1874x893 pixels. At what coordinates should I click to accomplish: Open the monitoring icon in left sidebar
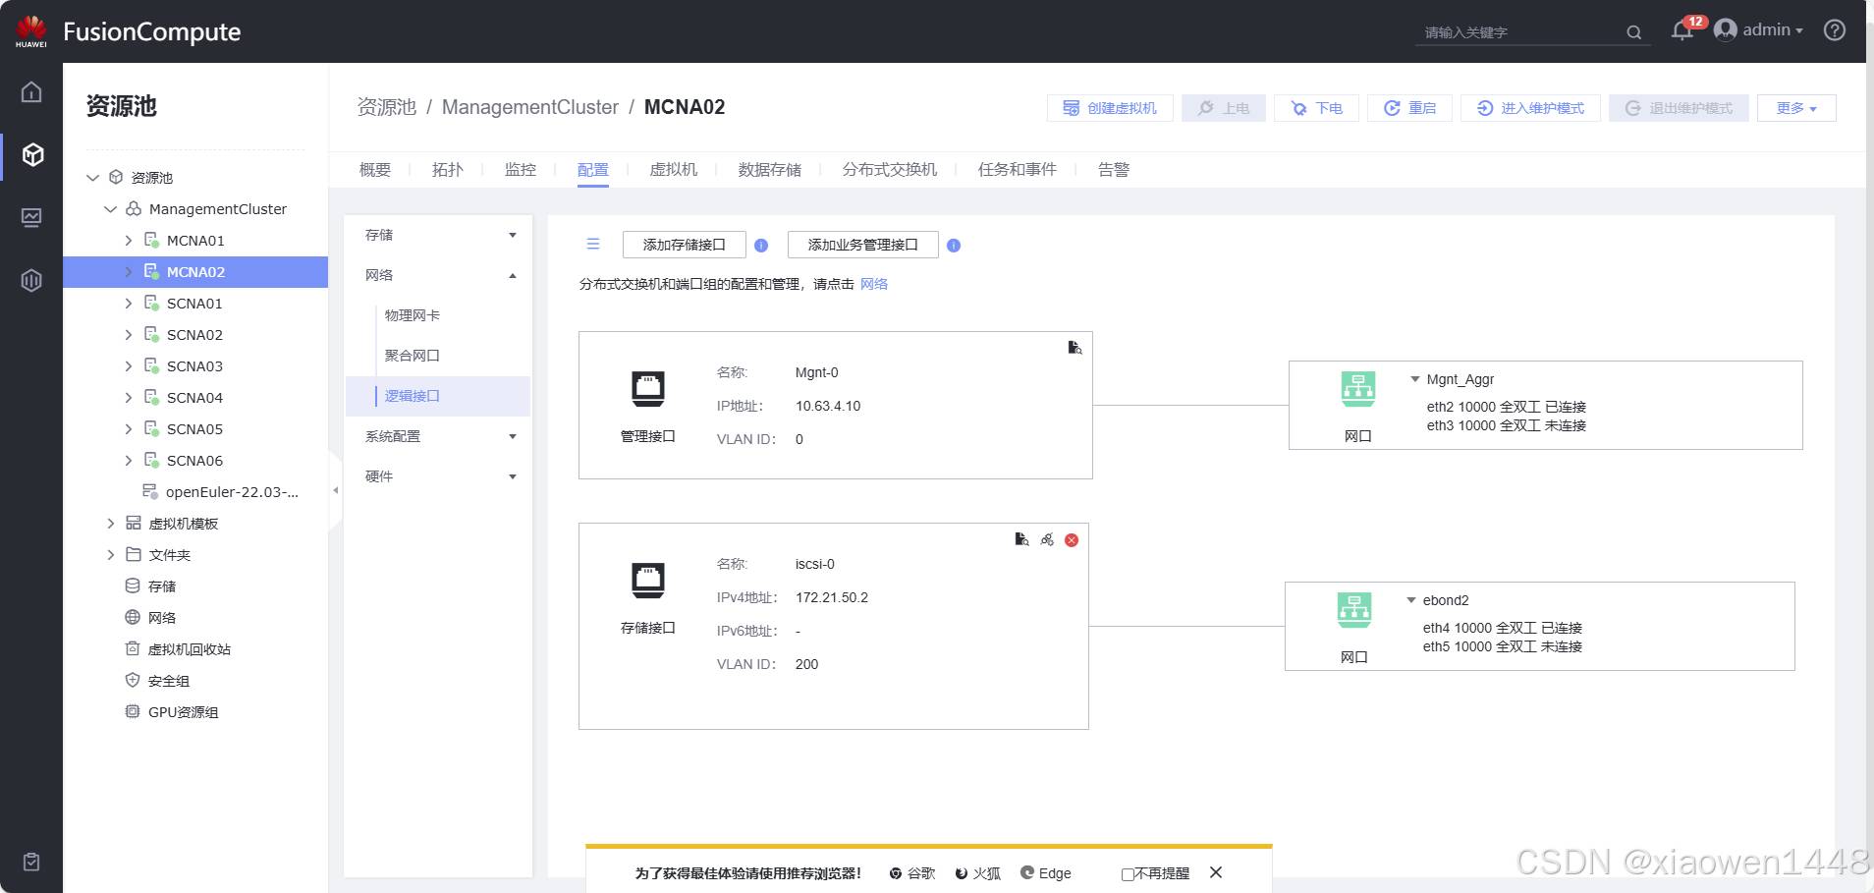coord(31,217)
